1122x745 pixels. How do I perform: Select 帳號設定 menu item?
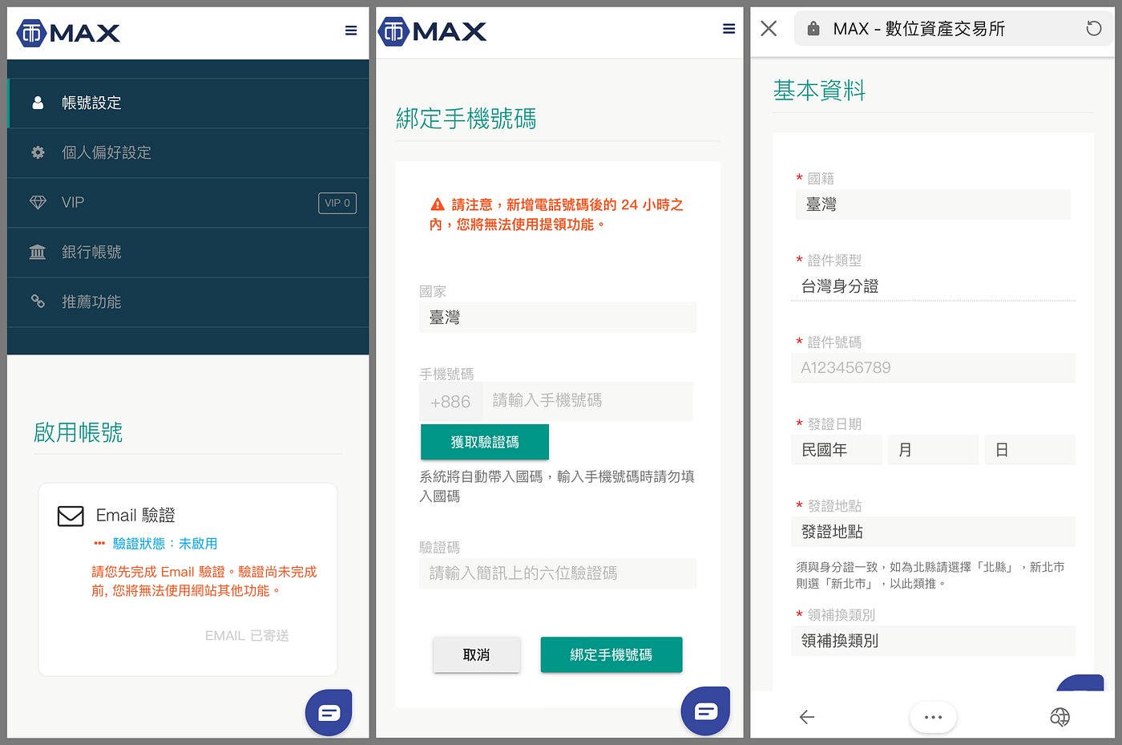pos(188,103)
